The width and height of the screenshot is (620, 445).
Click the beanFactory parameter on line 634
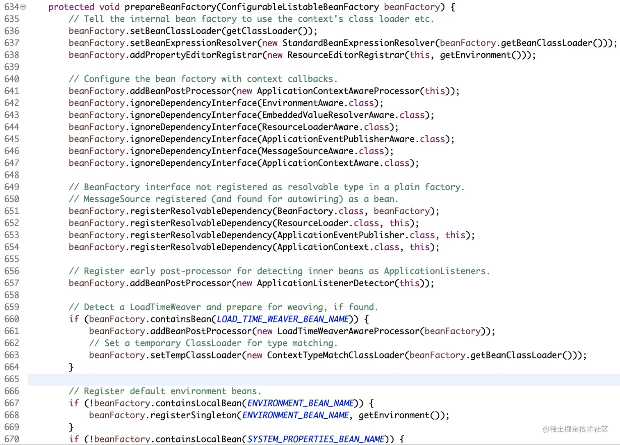tap(411, 7)
